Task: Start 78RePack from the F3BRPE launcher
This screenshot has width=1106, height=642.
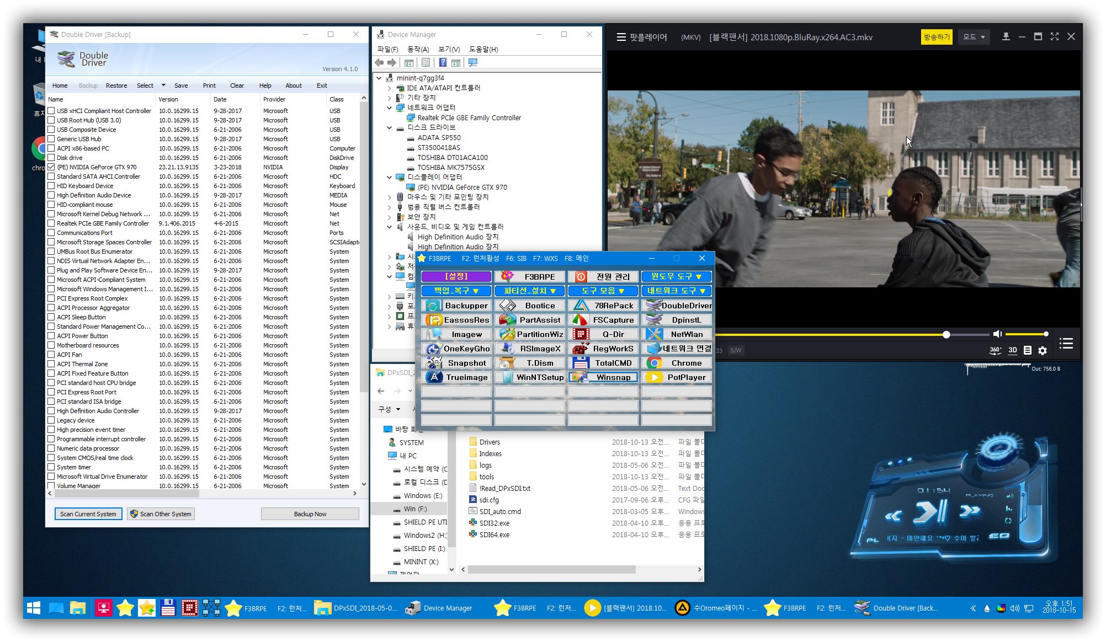Action: coord(603,306)
